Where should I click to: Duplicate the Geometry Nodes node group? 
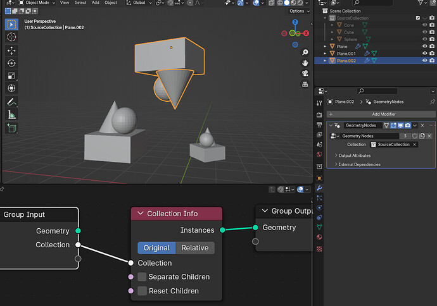click(x=422, y=136)
